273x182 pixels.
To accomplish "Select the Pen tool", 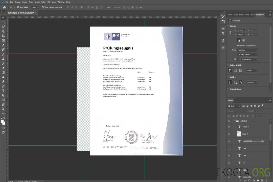I will (x=3, y=86).
